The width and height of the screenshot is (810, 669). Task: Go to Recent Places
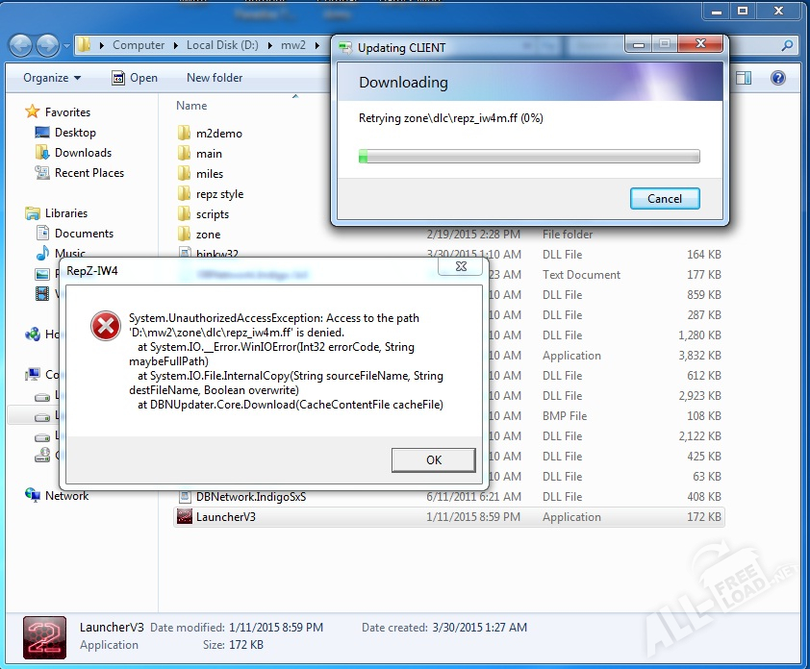89,173
